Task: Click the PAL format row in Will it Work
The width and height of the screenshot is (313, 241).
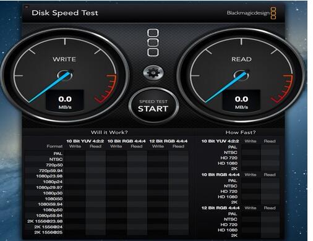Action: tap(106, 154)
